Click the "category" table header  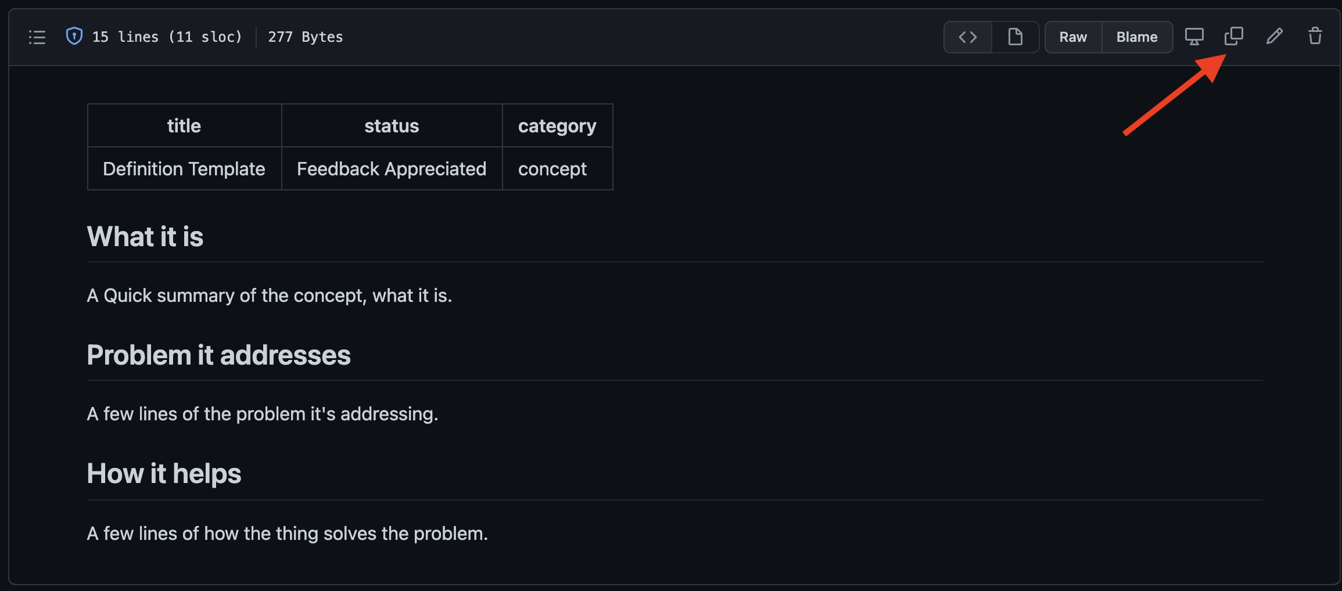point(557,126)
